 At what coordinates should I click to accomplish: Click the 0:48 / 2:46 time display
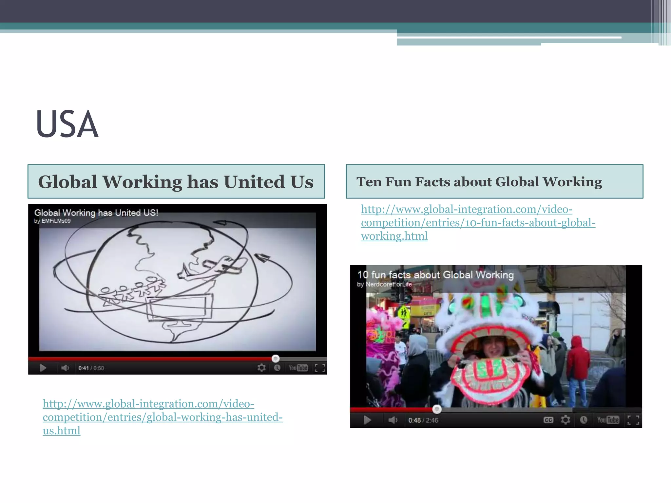pos(423,420)
